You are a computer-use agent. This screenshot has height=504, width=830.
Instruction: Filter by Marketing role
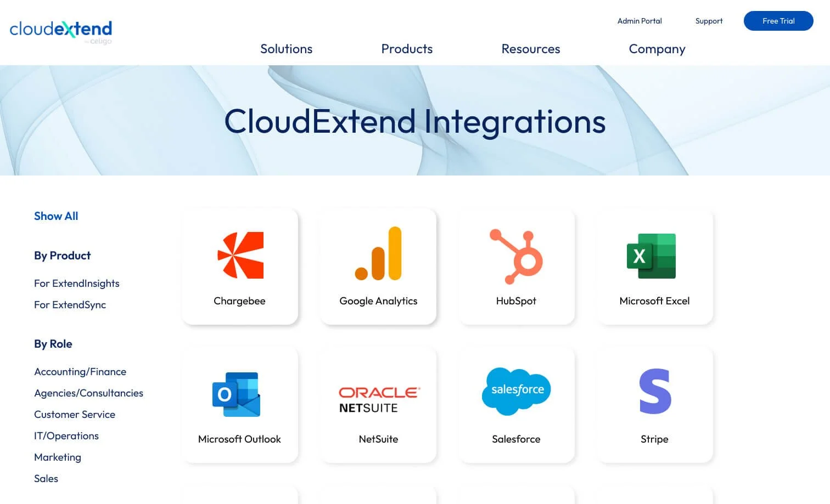(x=58, y=457)
